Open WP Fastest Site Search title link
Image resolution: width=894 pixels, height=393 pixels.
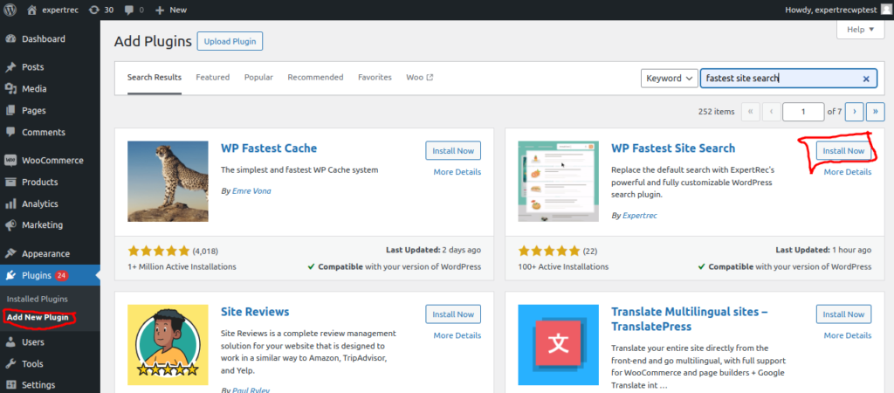[673, 148]
